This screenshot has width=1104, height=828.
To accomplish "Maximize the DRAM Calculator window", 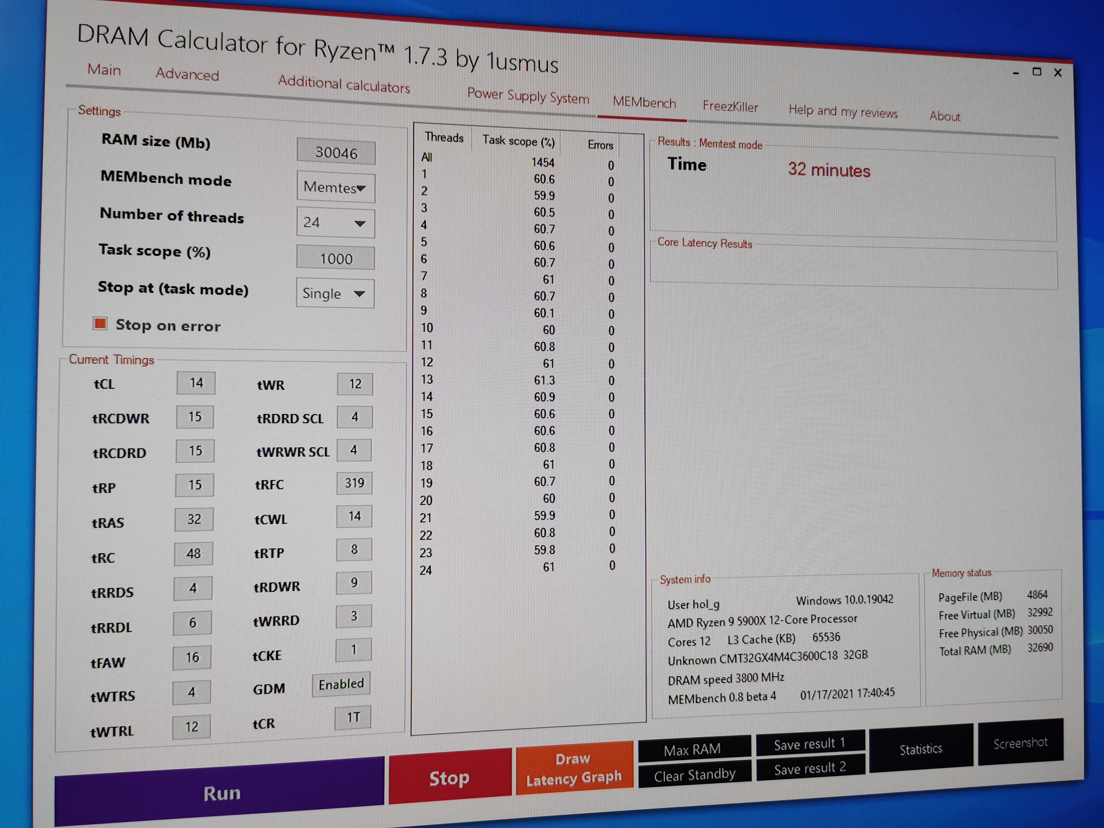I will 1037,72.
